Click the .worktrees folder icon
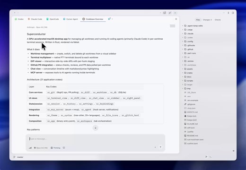This screenshot has height=170, width=246. (185, 65)
